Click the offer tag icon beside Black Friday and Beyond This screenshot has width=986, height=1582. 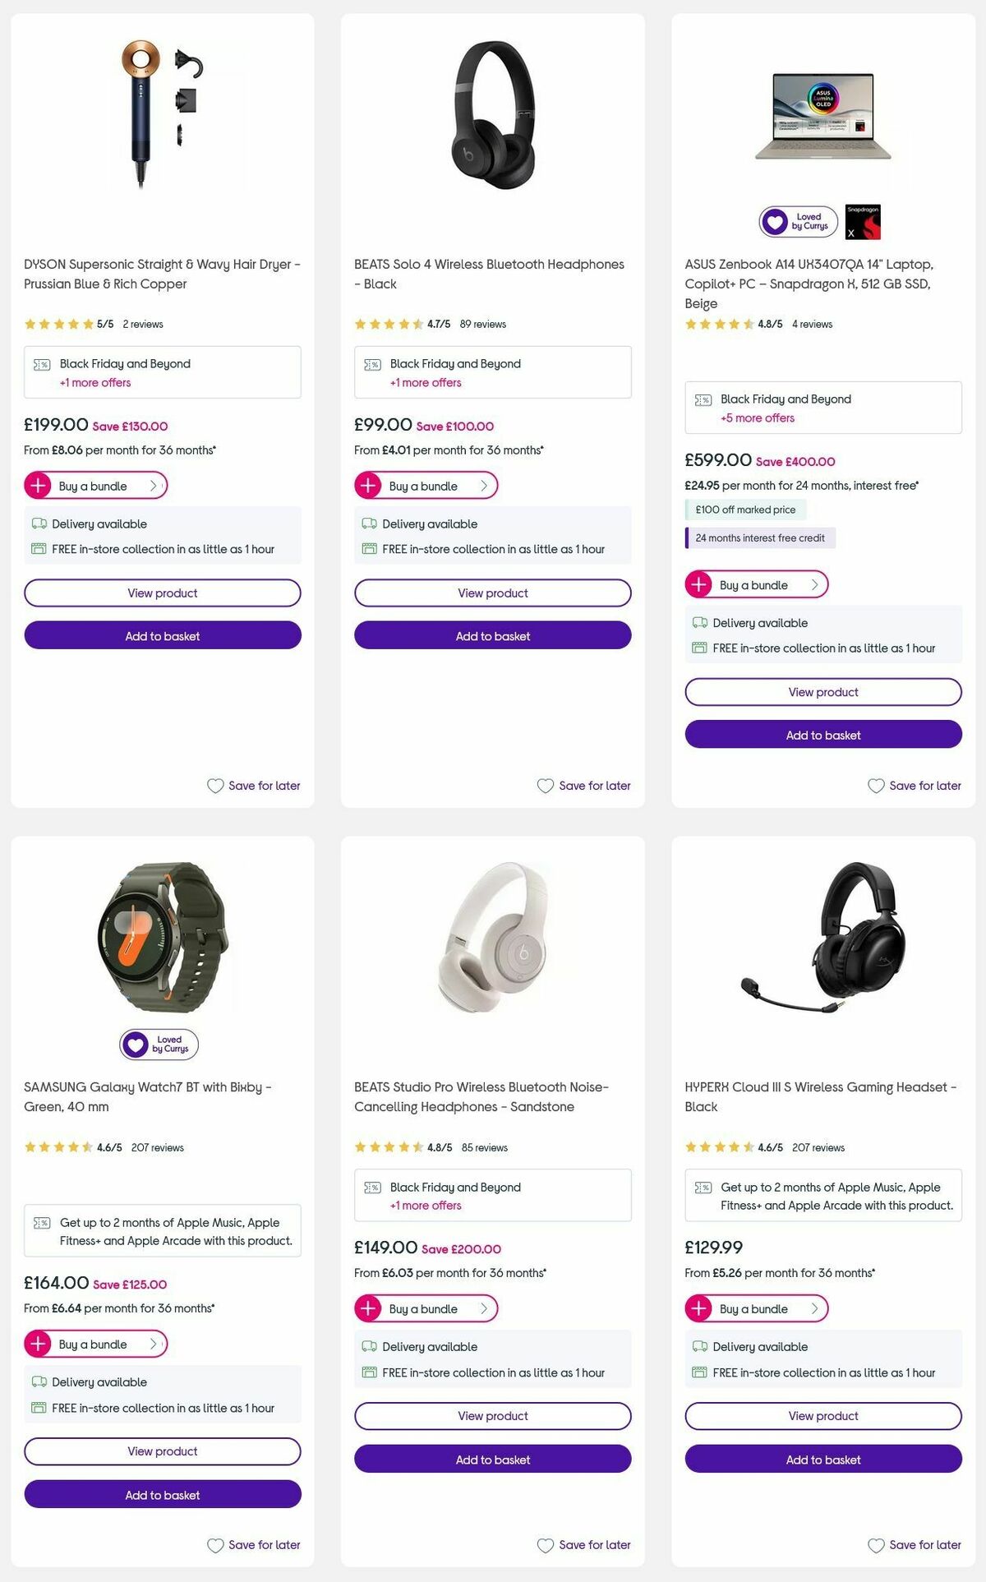click(x=43, y=363)
